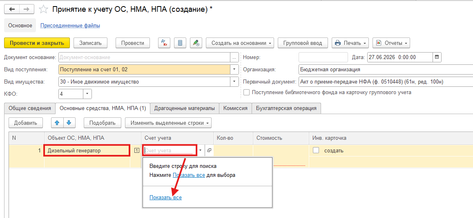Click the Дата field with 27.06.2026
Screen dimensions: 473x218
coord(400,57)
